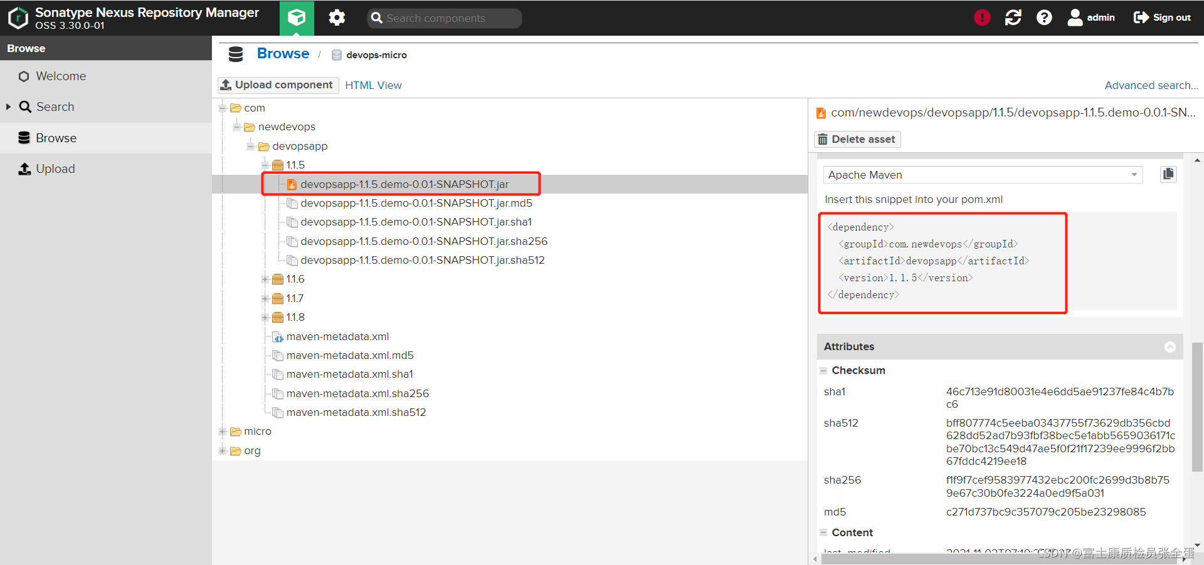Image resolution: width=1204 pixels, height=565 pixels.
Task: Select maven-metadata.xml.sha512 file
Action: point(356,412)
